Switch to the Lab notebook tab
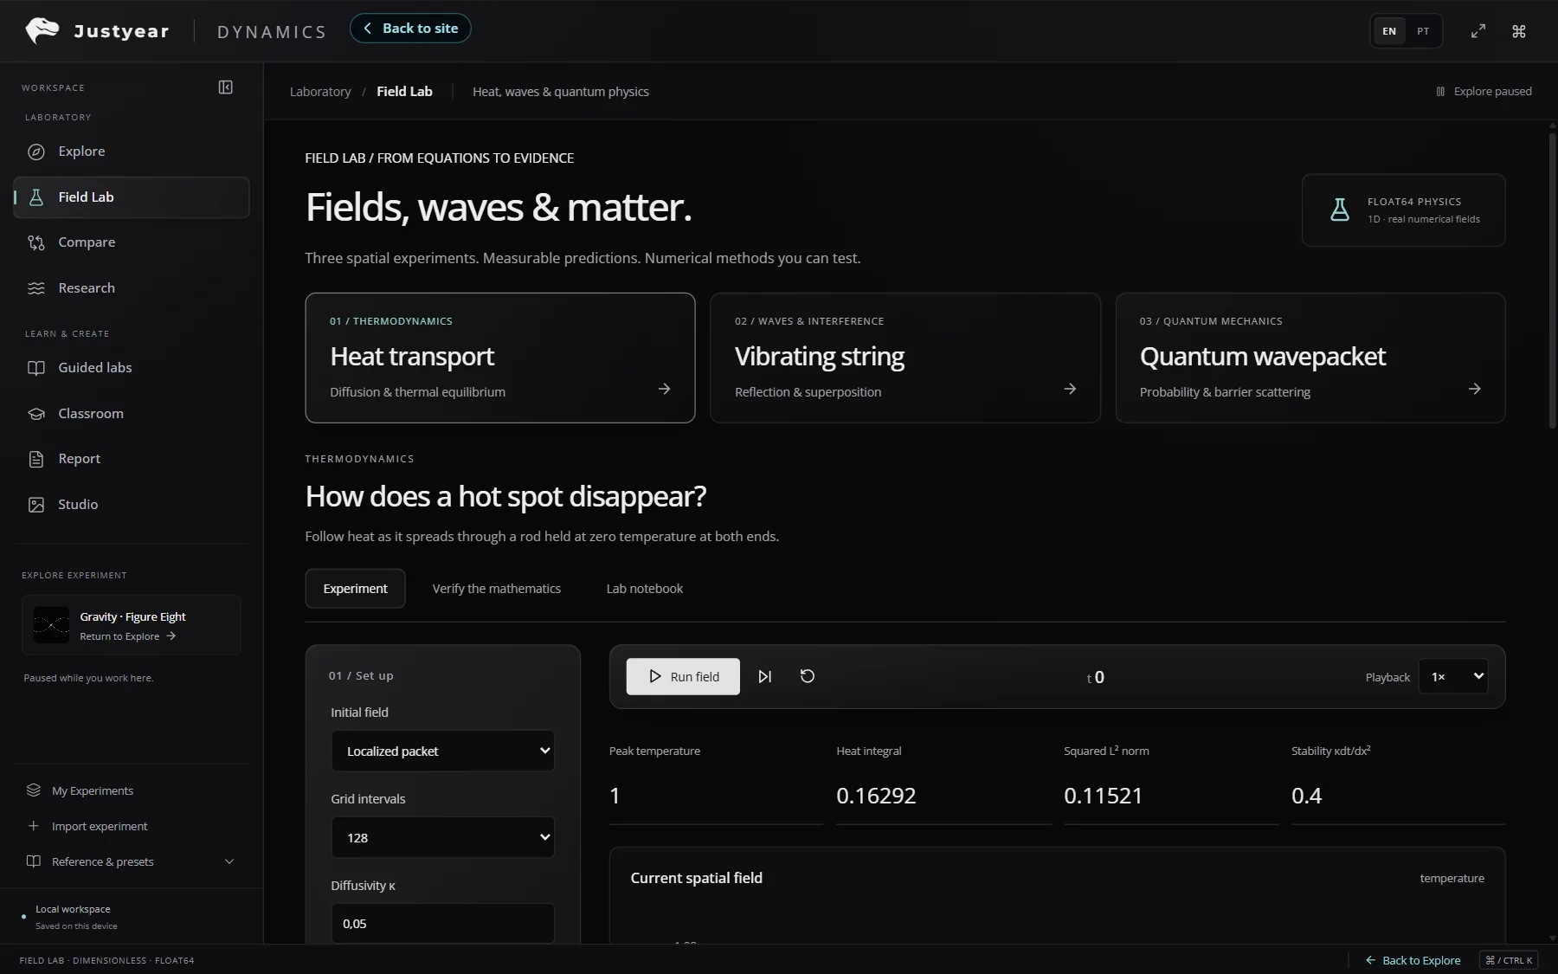Viewport: 1558px width, 974px height. [x=644, y=589]
